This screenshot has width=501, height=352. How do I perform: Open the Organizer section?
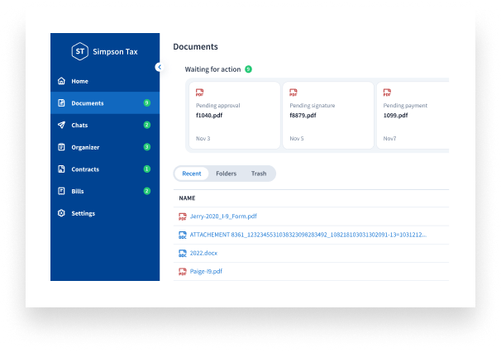[x=105, y=147]
